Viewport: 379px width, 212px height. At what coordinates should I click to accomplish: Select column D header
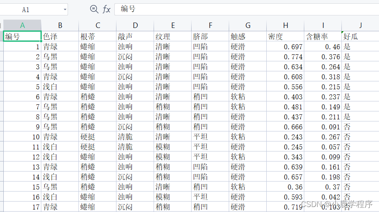pos(135,25)
